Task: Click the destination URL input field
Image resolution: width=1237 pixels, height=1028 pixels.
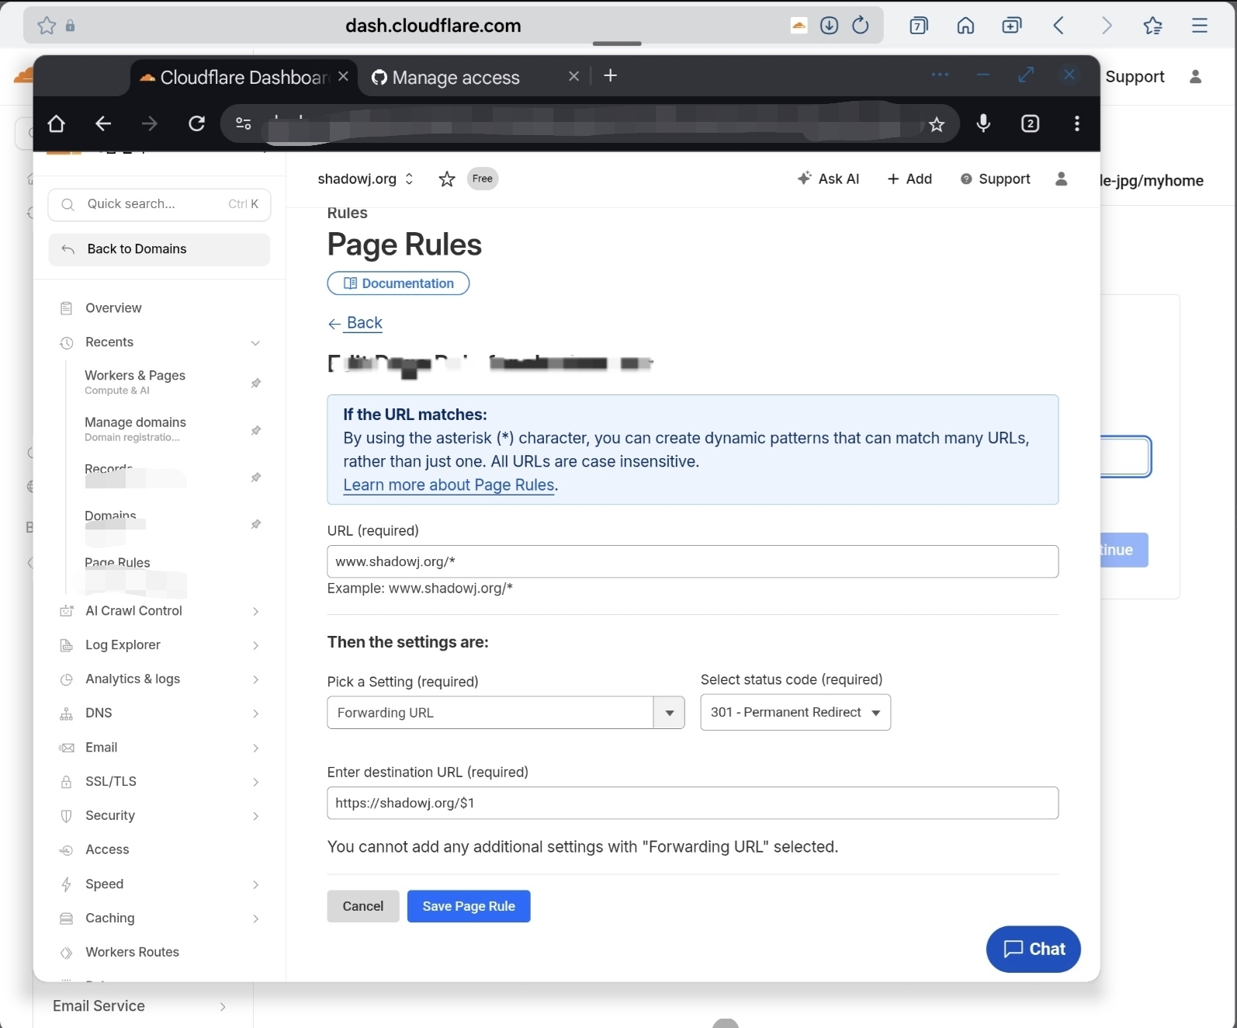Action: (692, 803)
